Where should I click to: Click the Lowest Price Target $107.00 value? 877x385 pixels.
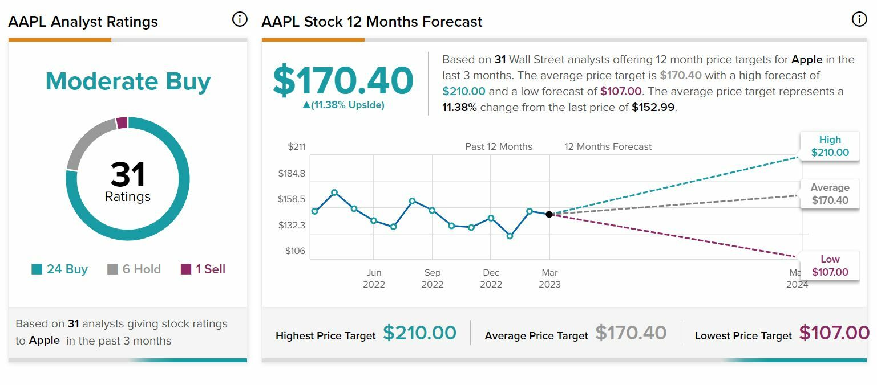(x=834, y=333)
